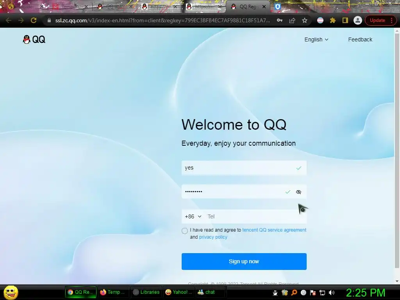Viewport: 400px width, 300px height.
Task: Click the site lock icon
Action: click(x=49, y=20)
